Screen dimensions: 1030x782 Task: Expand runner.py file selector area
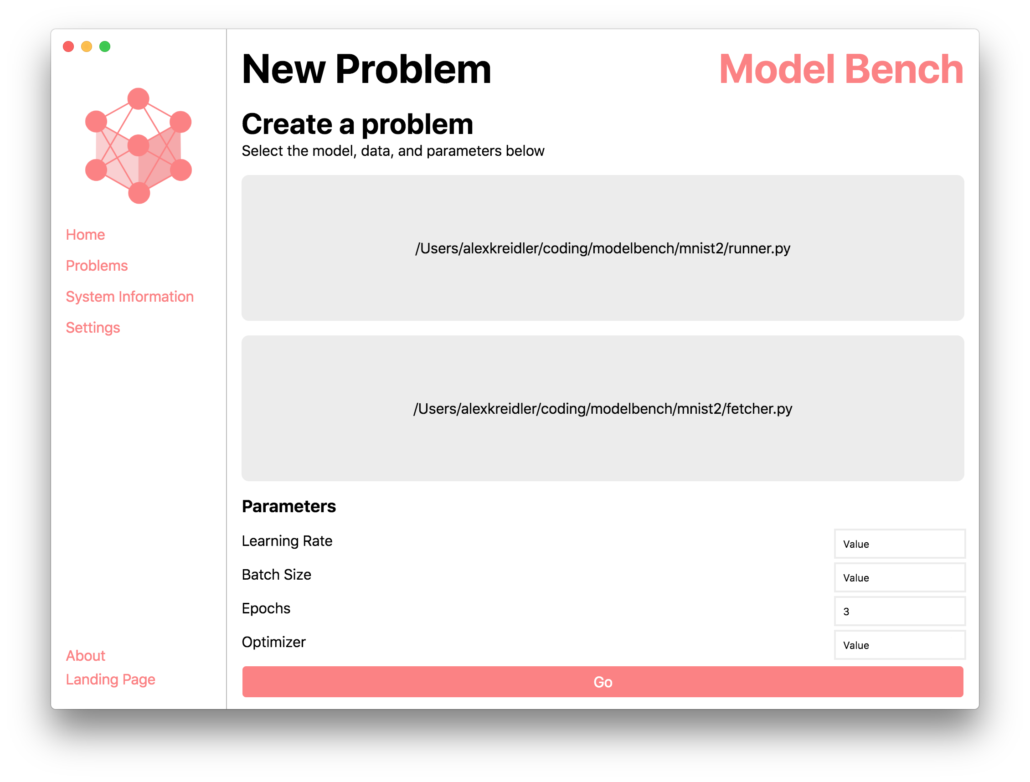(x=604, y=247)
